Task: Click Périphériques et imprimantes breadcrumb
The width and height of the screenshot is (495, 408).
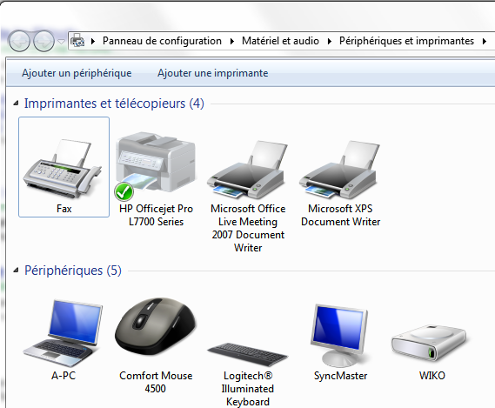Action: click(406, 41)
